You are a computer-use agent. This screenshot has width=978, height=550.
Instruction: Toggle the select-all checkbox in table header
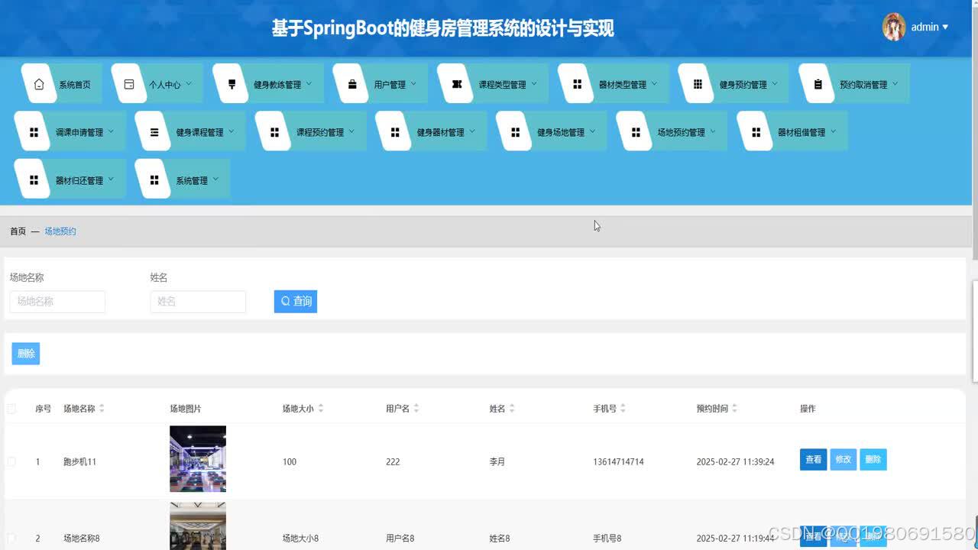tap(11, 408)
